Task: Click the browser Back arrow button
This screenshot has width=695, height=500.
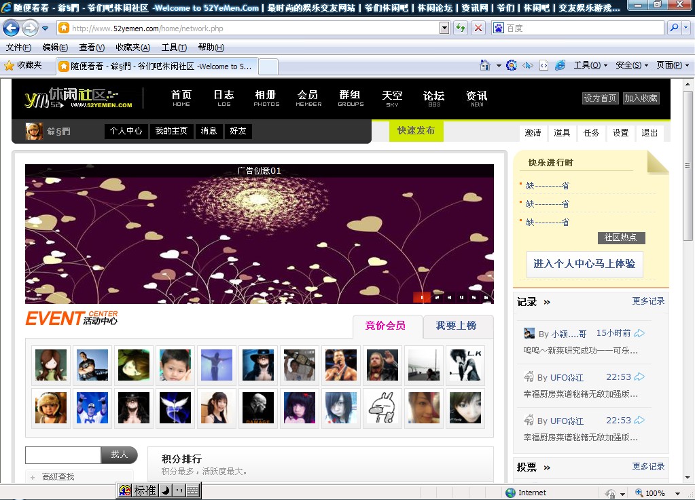Action: 11,28
